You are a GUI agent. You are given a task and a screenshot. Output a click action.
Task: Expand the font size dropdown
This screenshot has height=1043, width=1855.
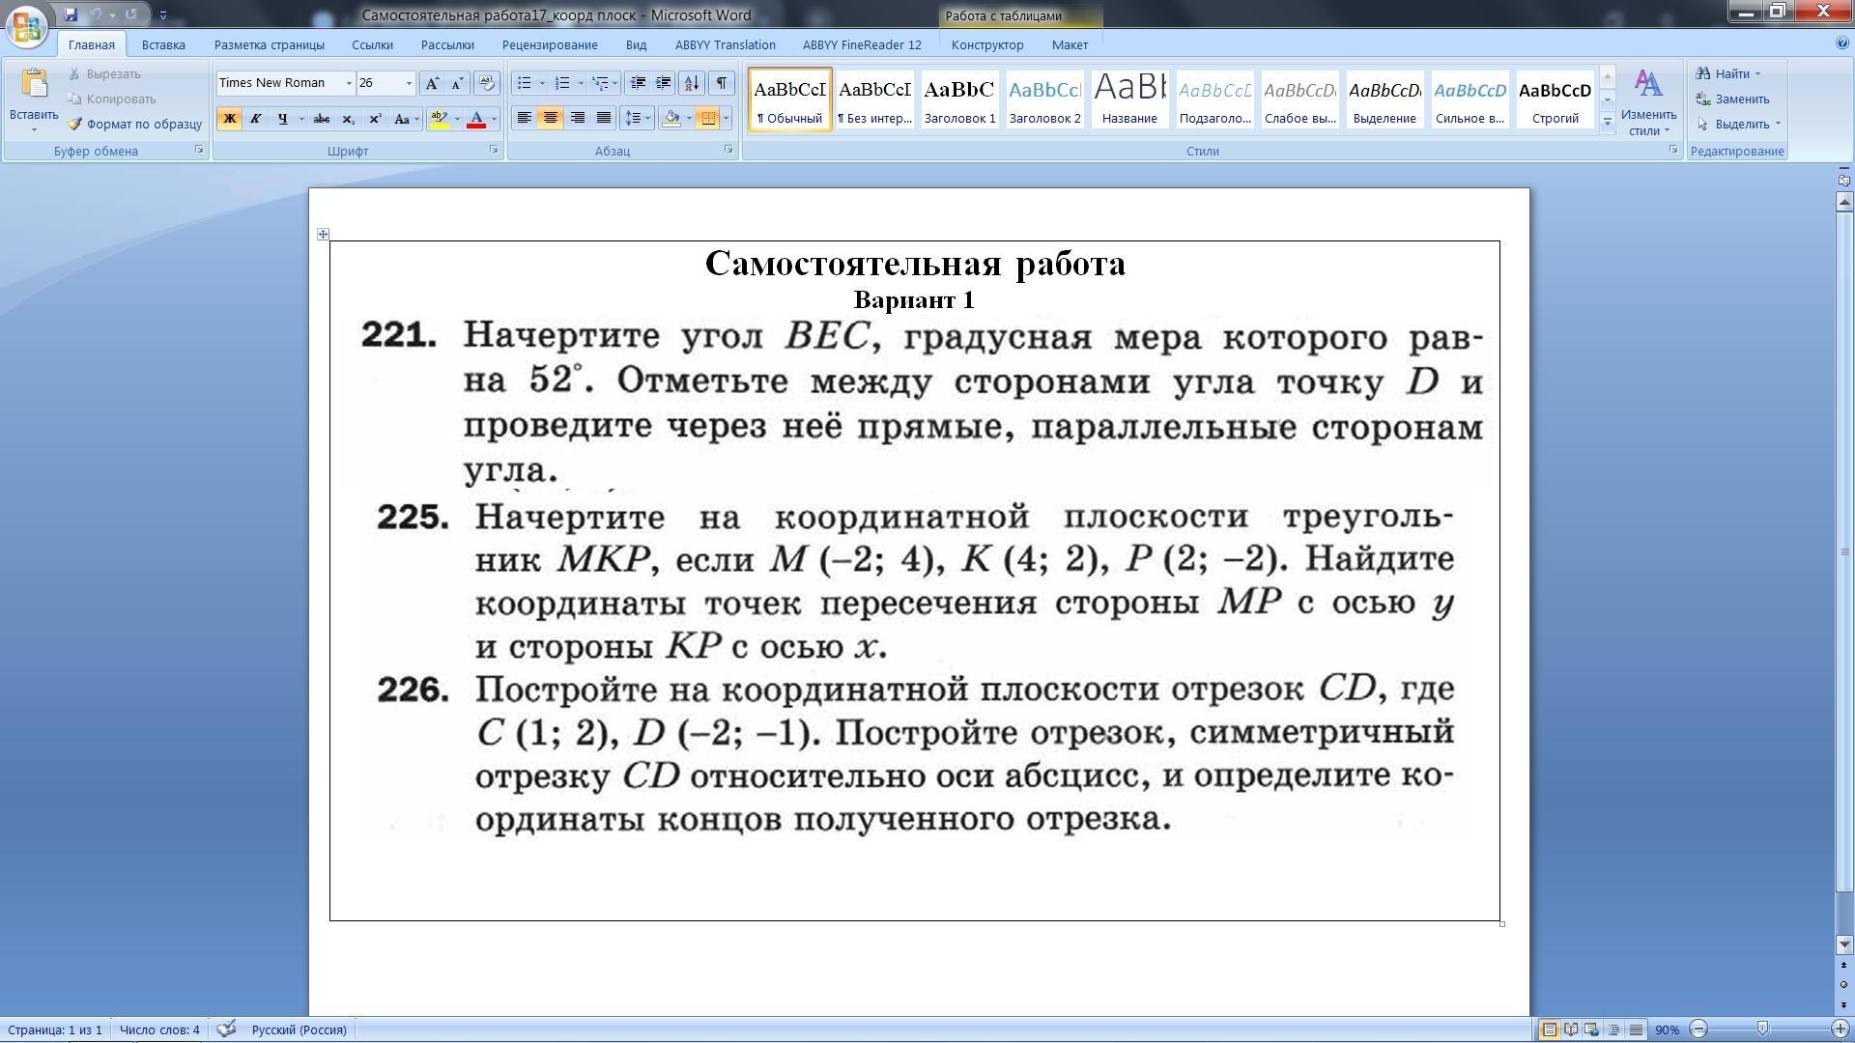409,83
